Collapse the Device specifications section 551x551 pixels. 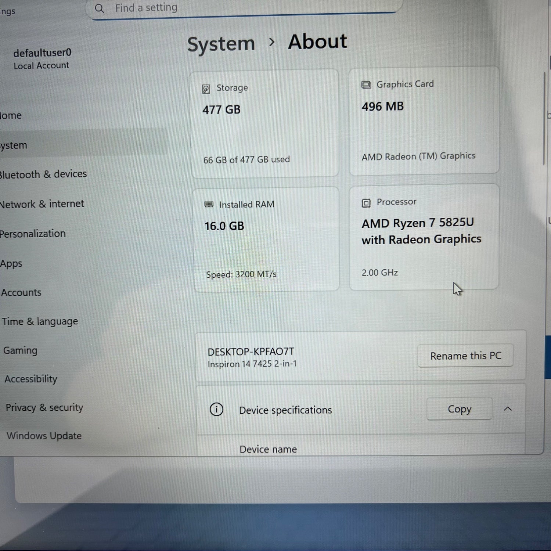point(508,409)
